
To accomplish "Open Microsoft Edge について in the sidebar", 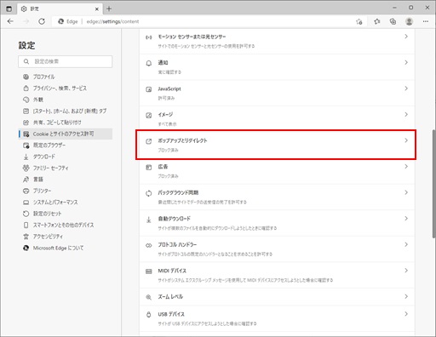I will [66, 248].
